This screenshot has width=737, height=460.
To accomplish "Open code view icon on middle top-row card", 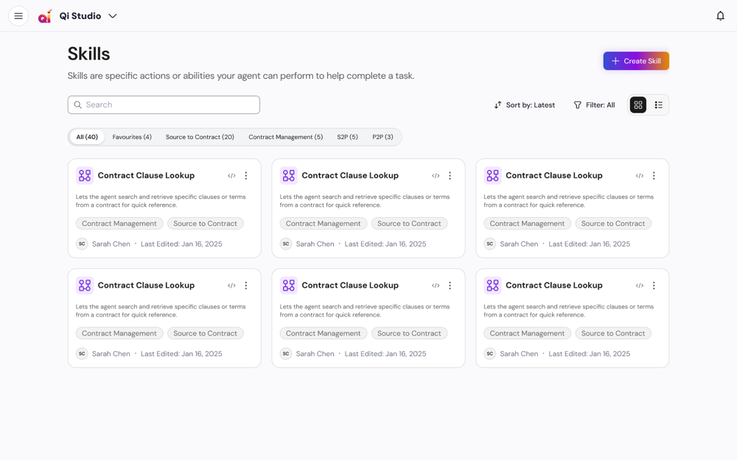I will (436, 176).
